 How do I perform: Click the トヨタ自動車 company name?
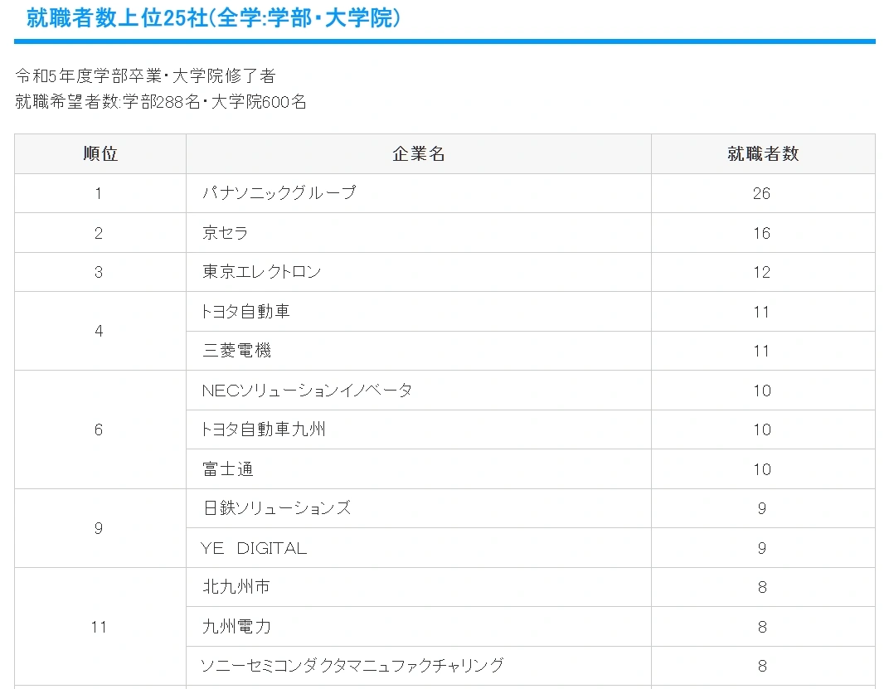[245, 312]
